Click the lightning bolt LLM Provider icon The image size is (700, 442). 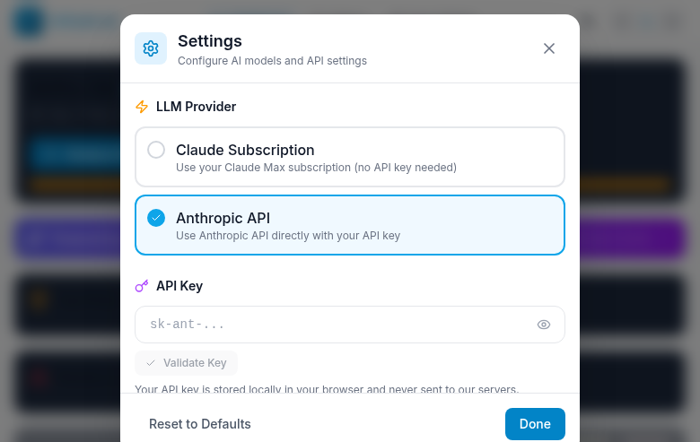142,107
